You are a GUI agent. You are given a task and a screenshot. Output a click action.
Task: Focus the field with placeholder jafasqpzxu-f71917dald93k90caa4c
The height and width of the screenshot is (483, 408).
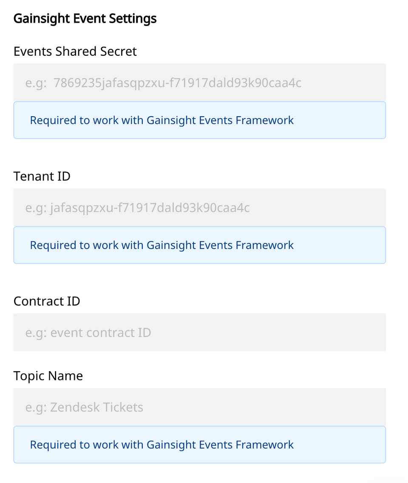(x=200, y=207)
